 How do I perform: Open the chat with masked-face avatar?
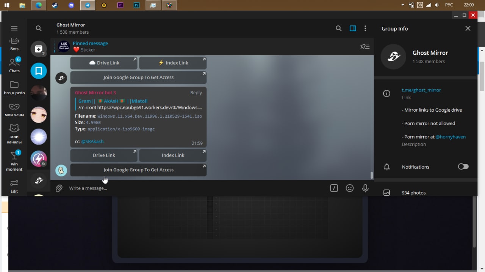[x=39, y=93]
